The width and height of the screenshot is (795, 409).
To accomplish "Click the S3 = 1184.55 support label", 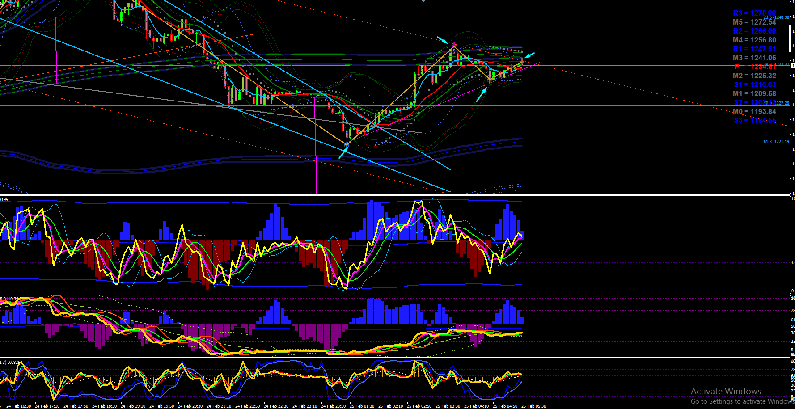I will point(755,121).
